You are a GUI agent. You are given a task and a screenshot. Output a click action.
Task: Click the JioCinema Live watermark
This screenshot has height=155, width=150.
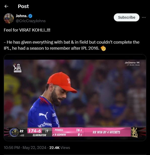tap(132, 64)
